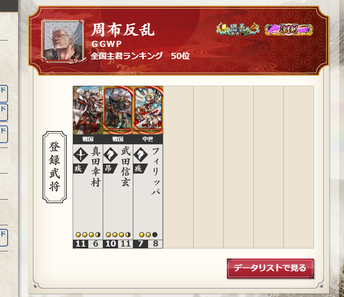Click the 登録武将 vertical label
The height and width of the screenshot is (297, 344).
(x=55, y=167)
